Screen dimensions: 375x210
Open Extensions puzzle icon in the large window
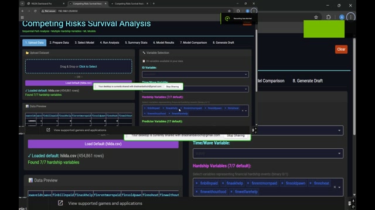[328, 17]
